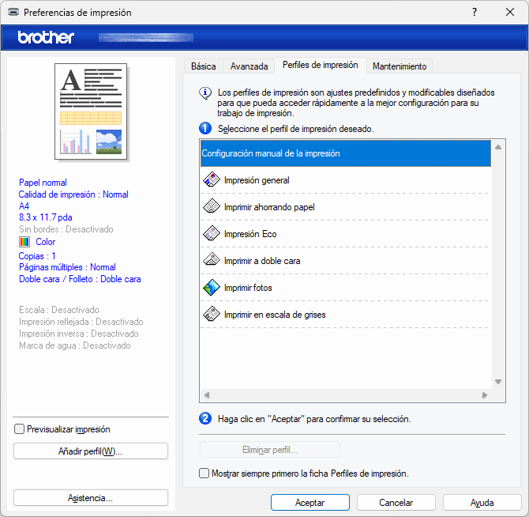Click the Imprimir a doble cara icon
Screen dimensions: 529x517
(211, 261)
